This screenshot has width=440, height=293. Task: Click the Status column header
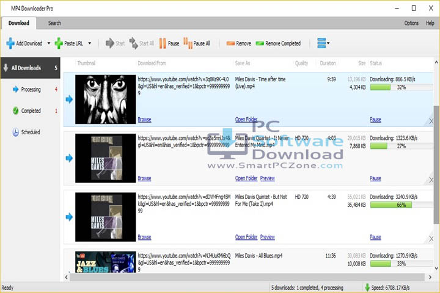376,63
